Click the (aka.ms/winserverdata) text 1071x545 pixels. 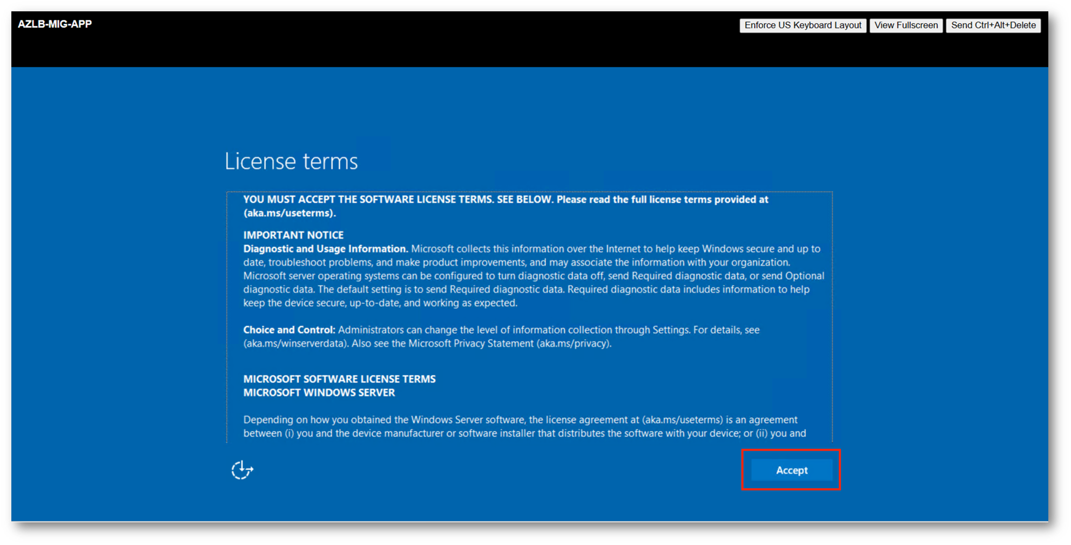coord(296,343)
